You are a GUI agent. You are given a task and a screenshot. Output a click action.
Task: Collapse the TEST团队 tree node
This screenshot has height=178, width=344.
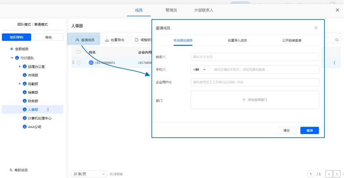click(12, 58)
